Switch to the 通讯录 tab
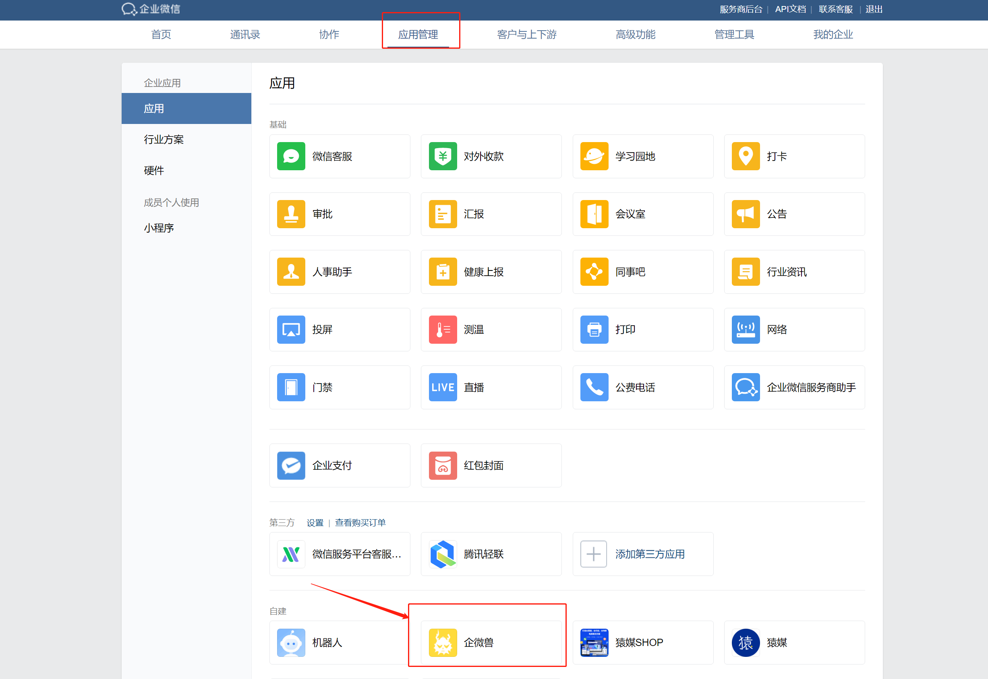This screenshot has height=679, width=988. coord(245,35)
